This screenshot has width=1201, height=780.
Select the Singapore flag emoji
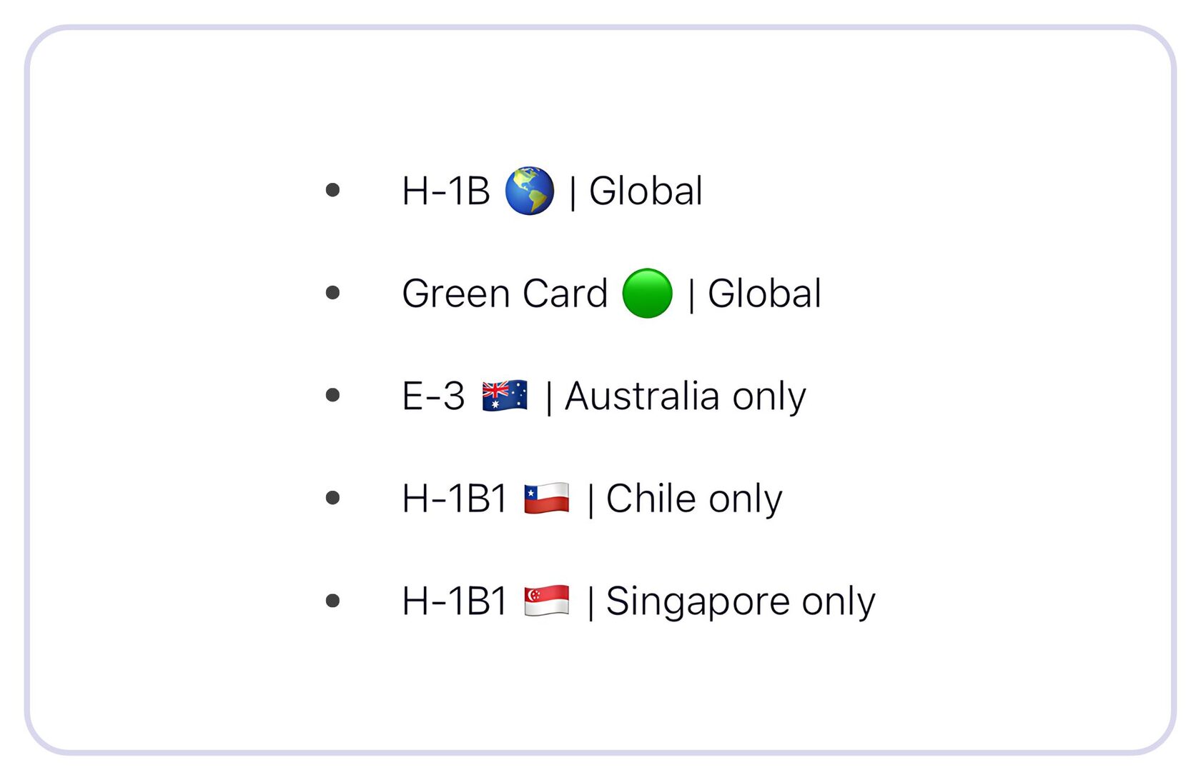pos(546,601)
